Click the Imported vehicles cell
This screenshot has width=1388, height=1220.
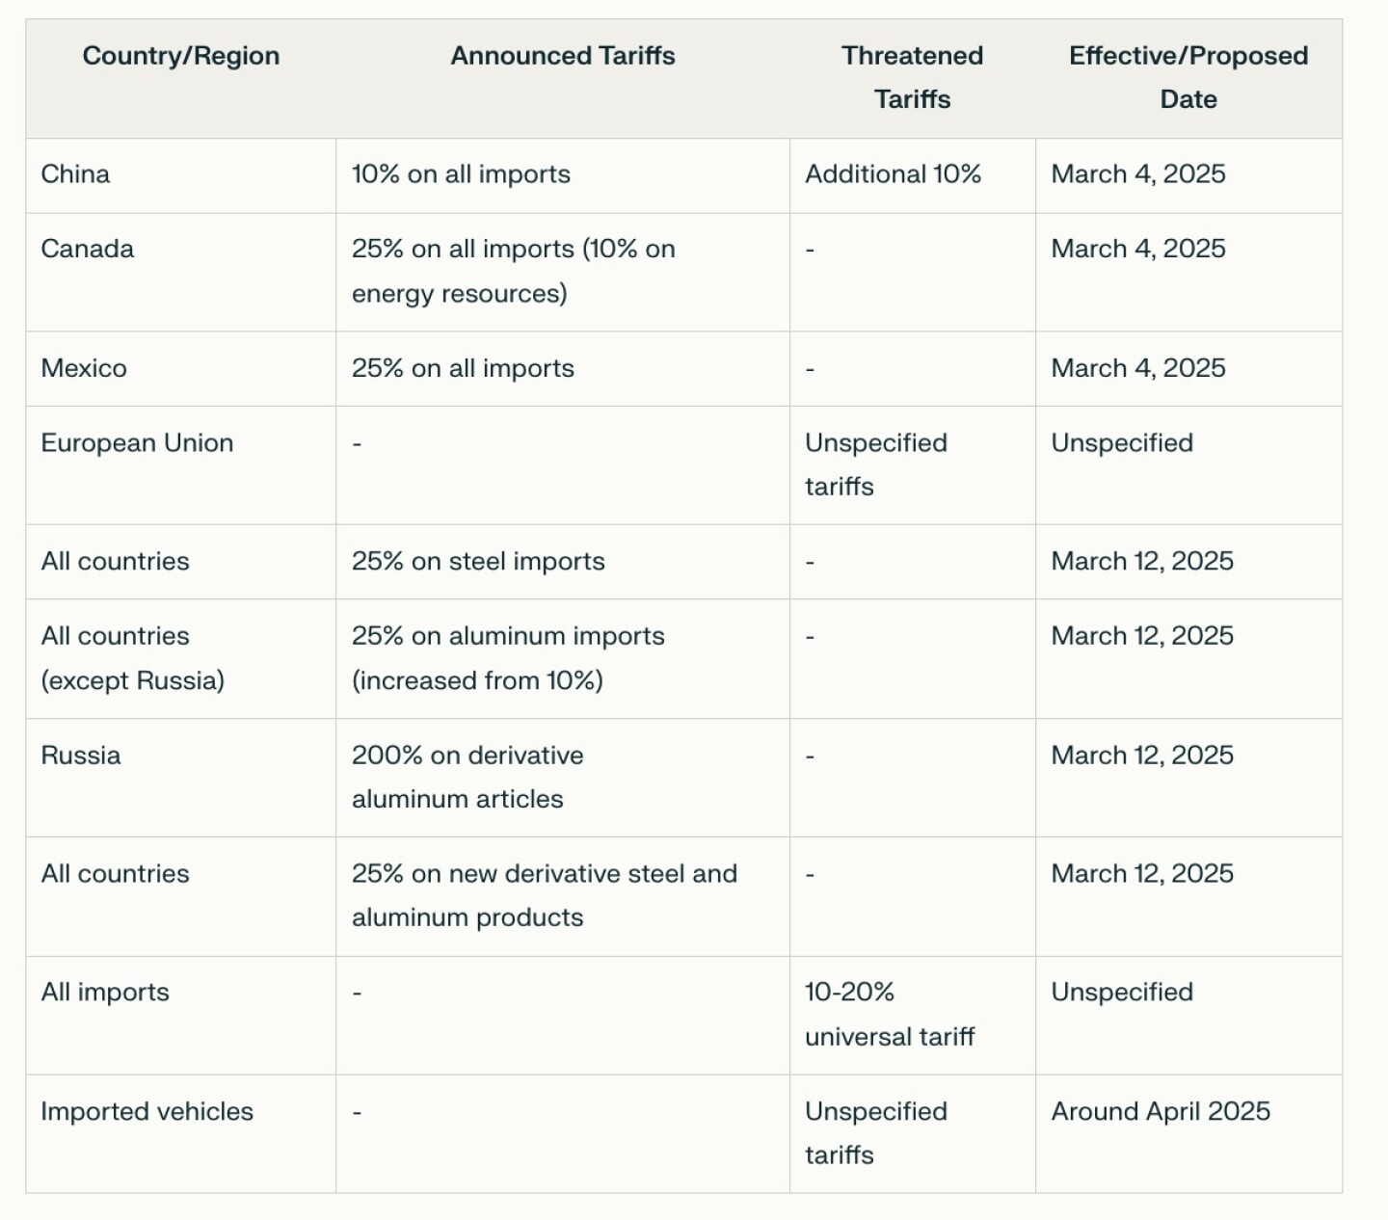tap(147, 1111)
